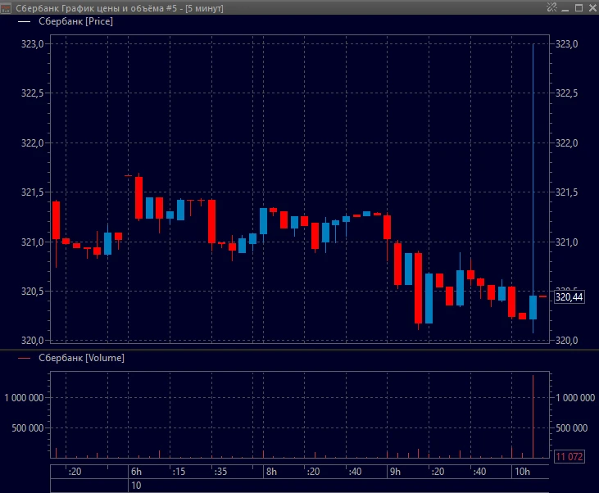599x493 pixels.
Task: Click the date label 10 under the time axis
Action: point(136,486)
